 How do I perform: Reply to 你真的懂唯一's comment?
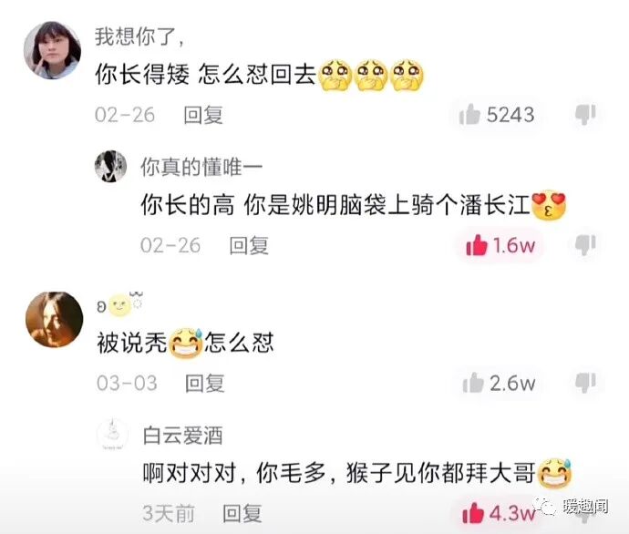249,245
